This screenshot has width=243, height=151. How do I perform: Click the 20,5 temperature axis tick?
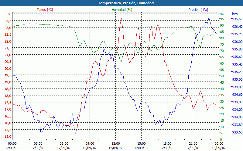(x=8, y=62)
